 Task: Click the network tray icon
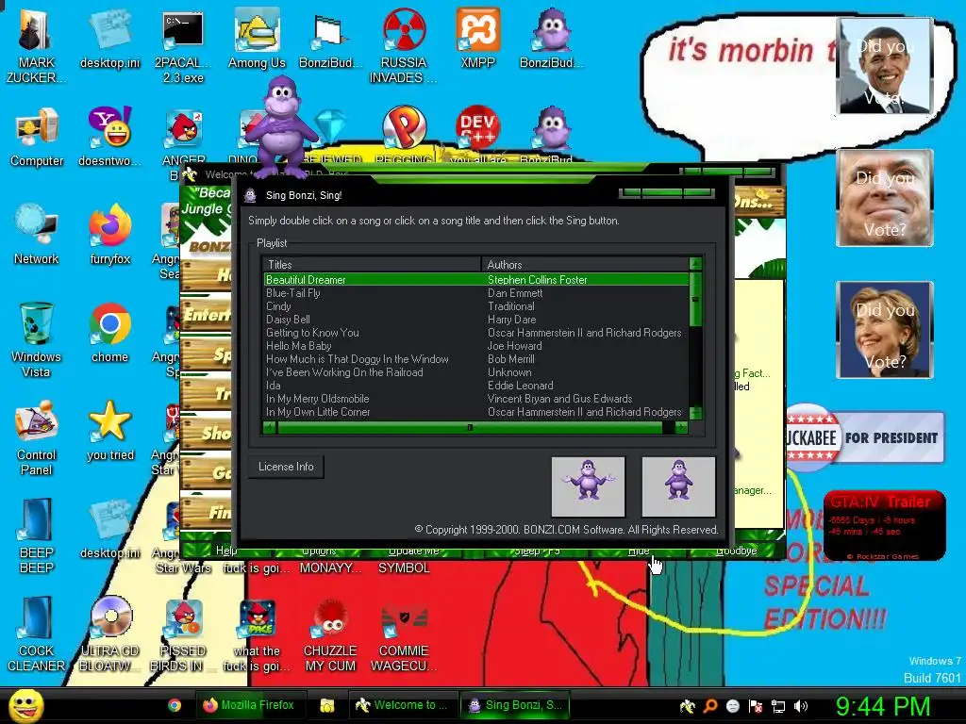pyautogui.click(x=778, y=706)
